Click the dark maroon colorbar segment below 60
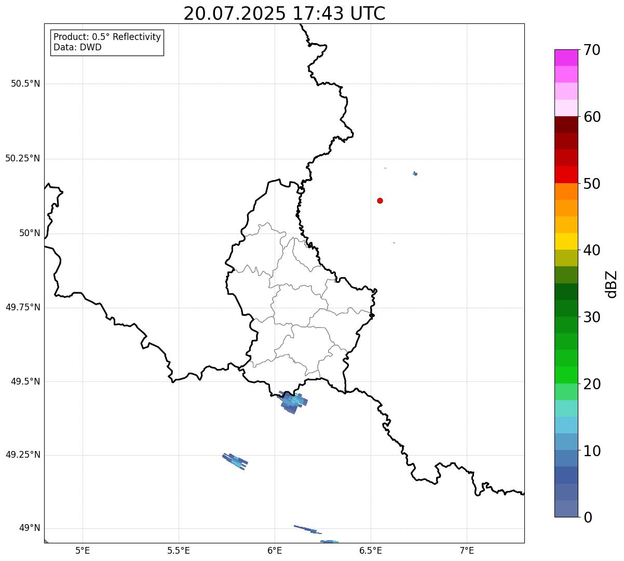This screenshot has height=561, width=624. 566,125
